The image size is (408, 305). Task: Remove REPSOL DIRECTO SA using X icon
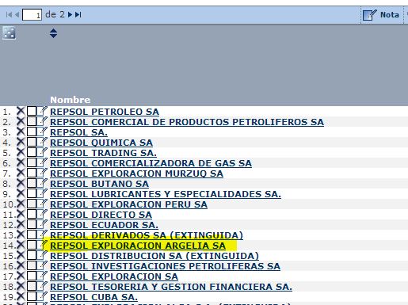tap(21, 214)
